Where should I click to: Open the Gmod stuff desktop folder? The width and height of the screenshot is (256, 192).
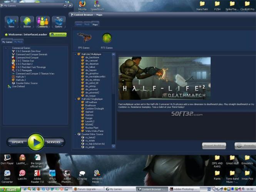[x=232, y=160]
